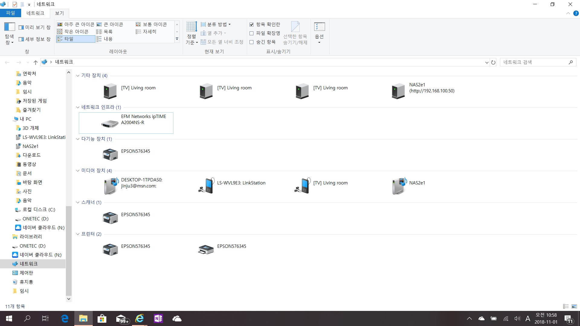
Task: Click the 네트워크 검색 search field
Action: pos(538,62)
